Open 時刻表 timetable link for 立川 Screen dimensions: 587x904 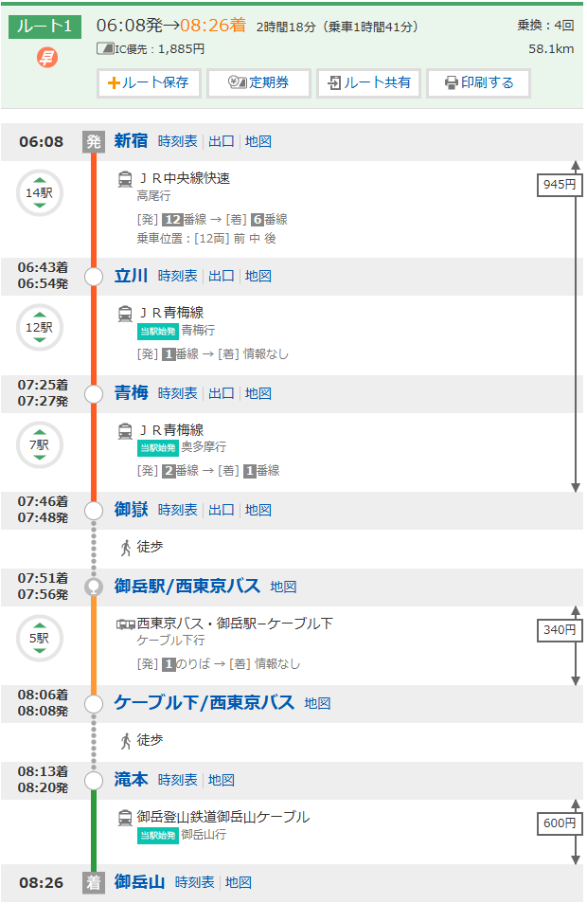178,277
